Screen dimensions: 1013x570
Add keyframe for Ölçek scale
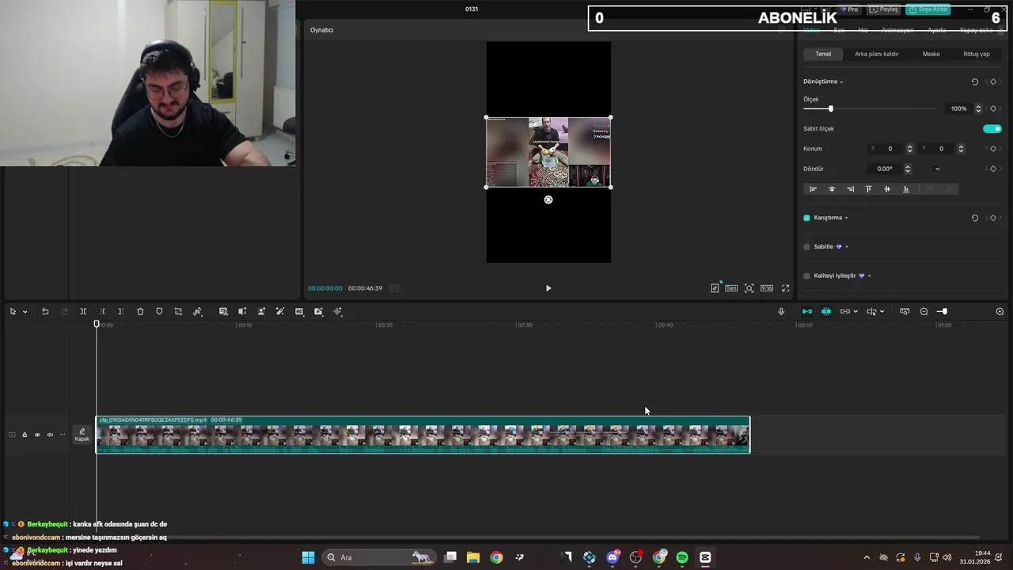tap(992, 108)
